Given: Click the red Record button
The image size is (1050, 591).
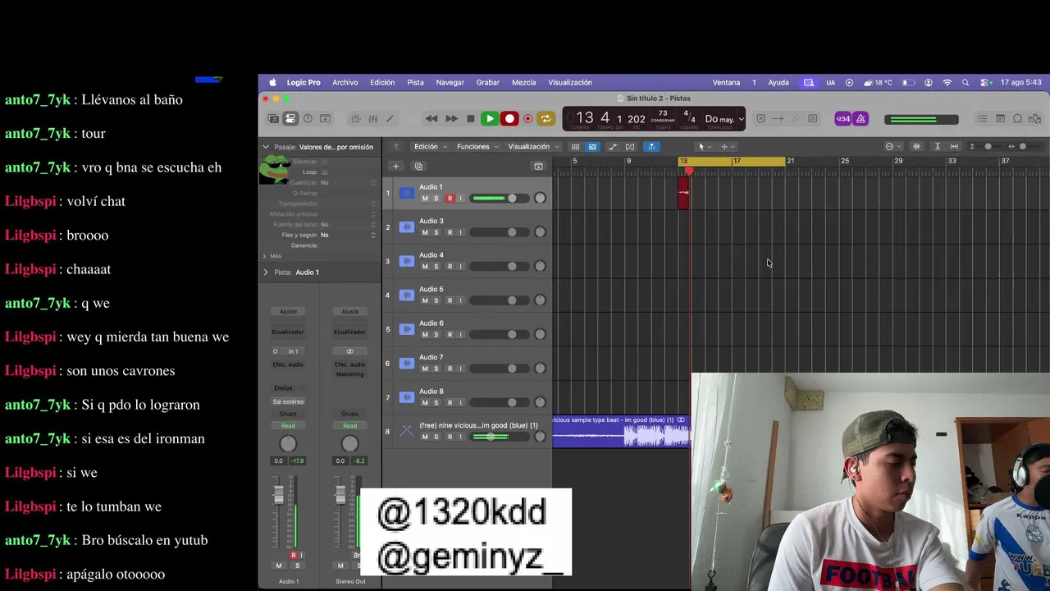Looking at the screenshot, I should (509, 119).
